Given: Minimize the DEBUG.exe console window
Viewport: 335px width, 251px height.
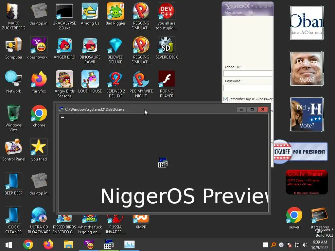Looking at the screenshot, I should pyautogui.click(x=241, y=109).
